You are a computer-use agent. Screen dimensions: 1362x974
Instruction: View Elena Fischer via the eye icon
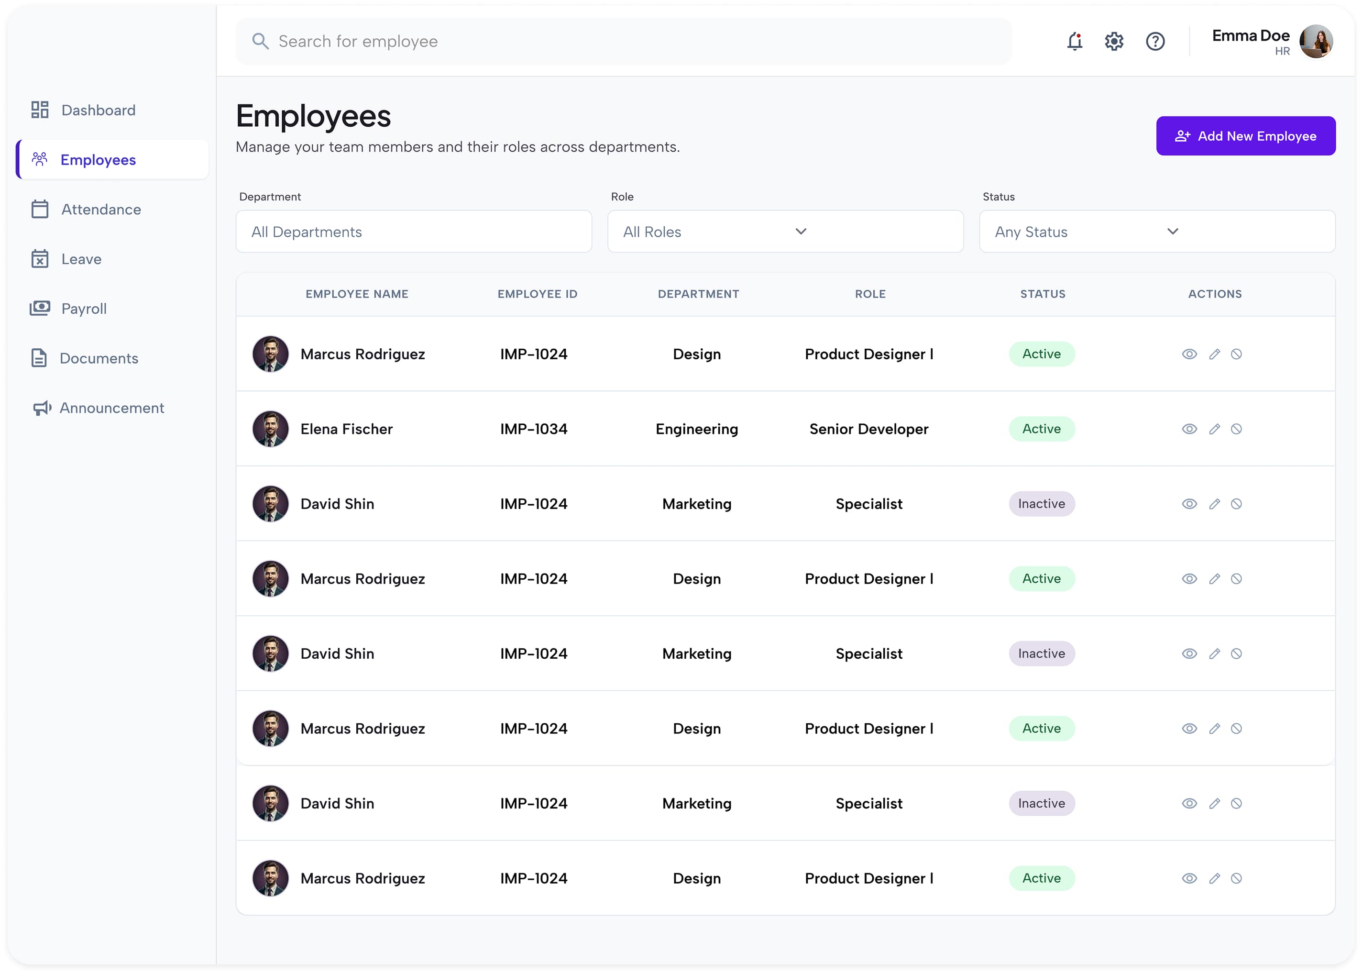[1189, 429]
